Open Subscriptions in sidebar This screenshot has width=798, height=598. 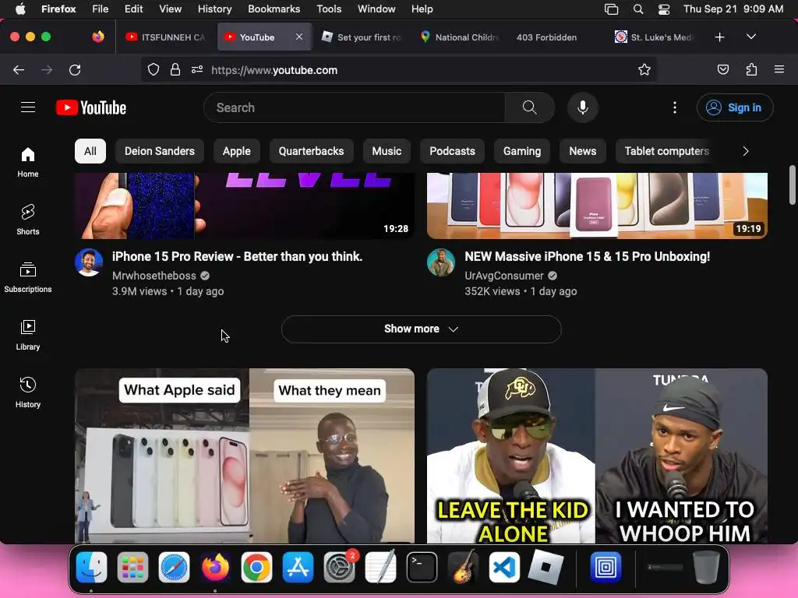tap(28, 277)
